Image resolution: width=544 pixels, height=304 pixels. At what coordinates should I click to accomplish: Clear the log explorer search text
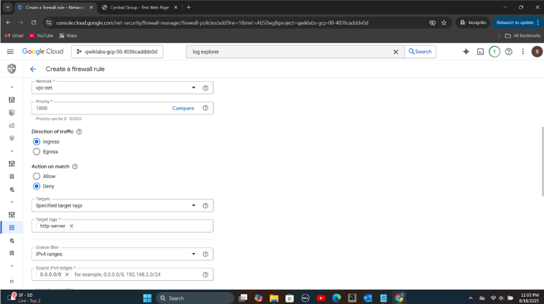(395, 52)
